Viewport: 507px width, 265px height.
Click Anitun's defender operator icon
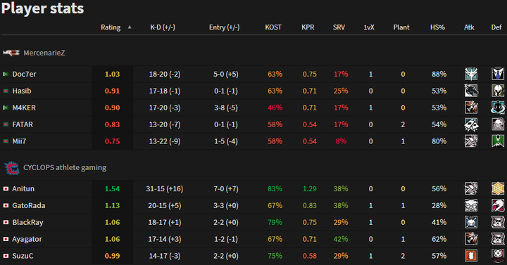coord(498,188)
